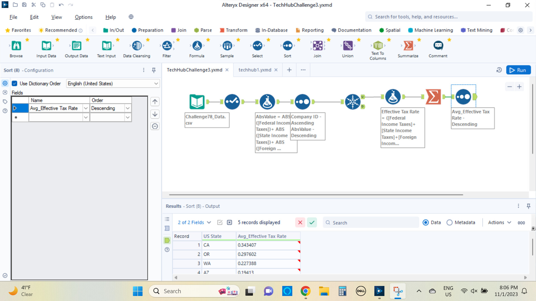Click the Data Cleansing tool icon
The height and width of the screenshot is (301, 536).
137,46
